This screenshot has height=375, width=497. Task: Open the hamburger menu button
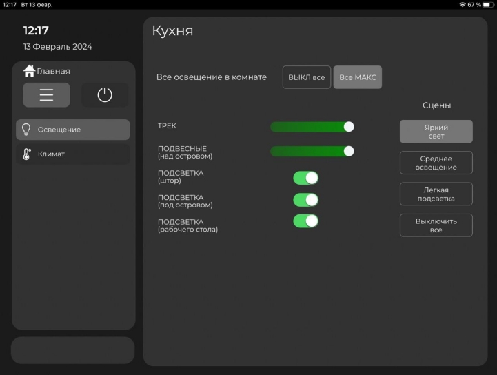[x=46, y=95]
